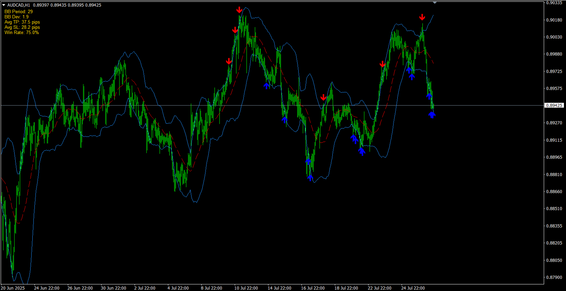Image resolution: width=566 pixels, height=291 pixels.
Task: Click the 0.88050 price axis label
Action: (x=554, y=260)
